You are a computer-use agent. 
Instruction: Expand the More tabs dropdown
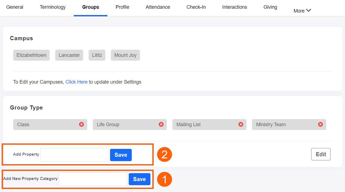point(302,11)
